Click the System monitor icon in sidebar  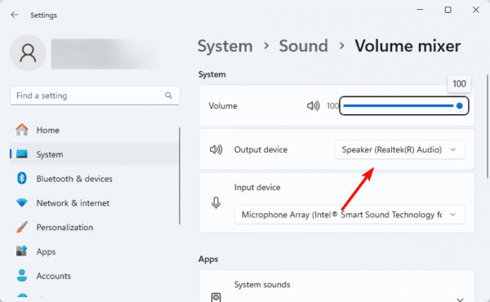point(22,154)
